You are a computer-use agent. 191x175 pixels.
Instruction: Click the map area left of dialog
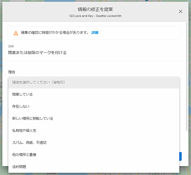(x=1, y=95)
